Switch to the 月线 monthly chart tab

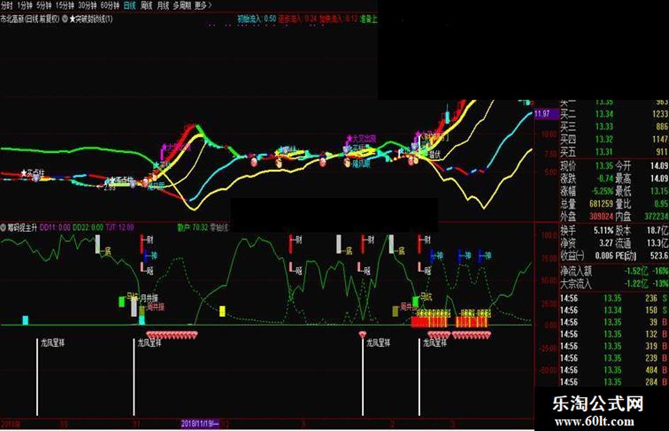pos(163,6)
